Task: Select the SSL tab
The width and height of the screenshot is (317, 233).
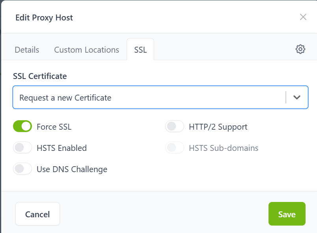Action: click(140, 50)
